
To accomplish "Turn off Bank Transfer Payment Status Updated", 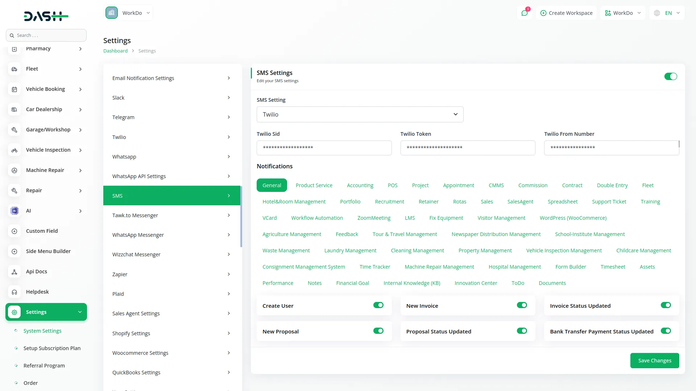I will point(666,331).
